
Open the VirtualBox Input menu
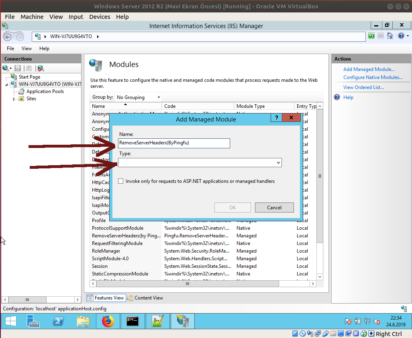pos(76,17)
